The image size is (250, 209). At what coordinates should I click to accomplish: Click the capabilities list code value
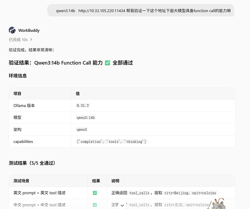111,142
